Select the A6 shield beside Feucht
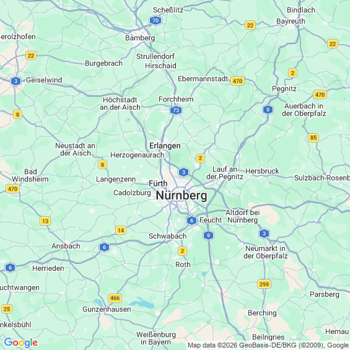 (x=191, y=221)
